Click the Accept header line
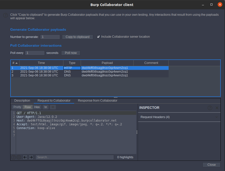The height and width of the screenshot is (171, 225). point(69,124)
